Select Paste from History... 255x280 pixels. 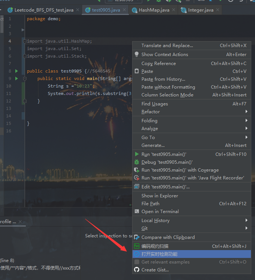(192, 79)
